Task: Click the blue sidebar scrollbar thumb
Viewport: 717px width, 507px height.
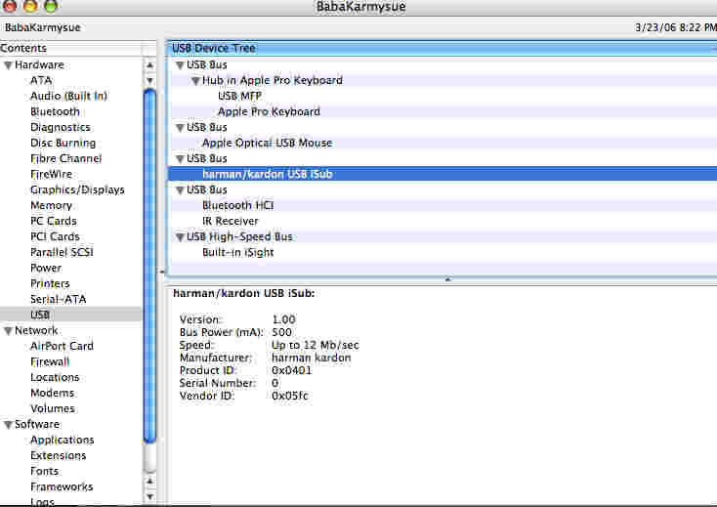Action: click(x=149, y=266)
